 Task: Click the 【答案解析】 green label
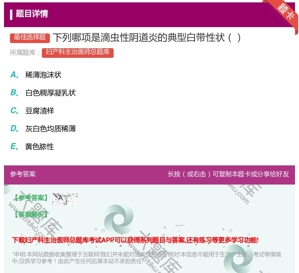31,214
